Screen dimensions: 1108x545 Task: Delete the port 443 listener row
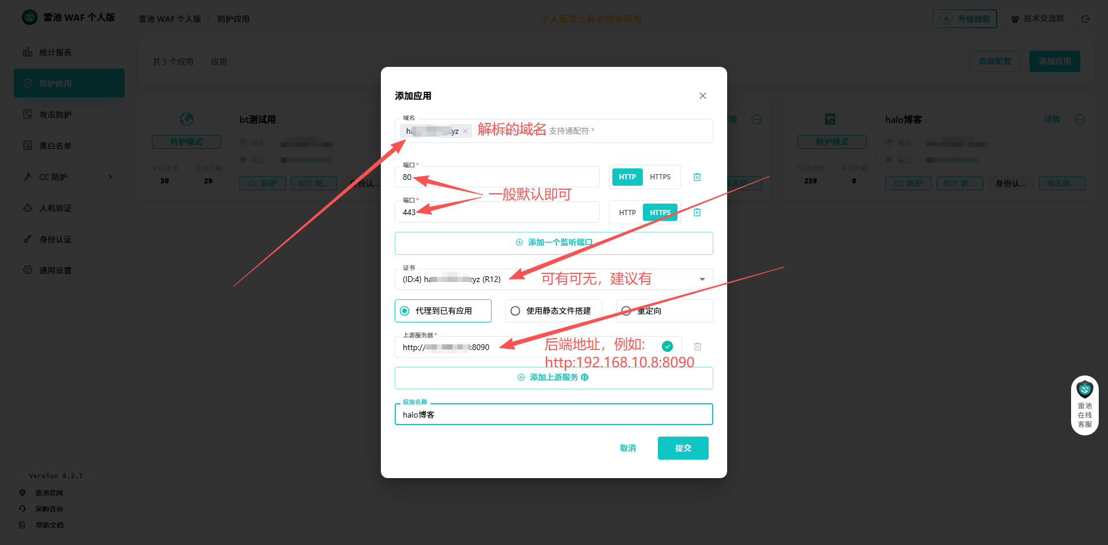697,213
